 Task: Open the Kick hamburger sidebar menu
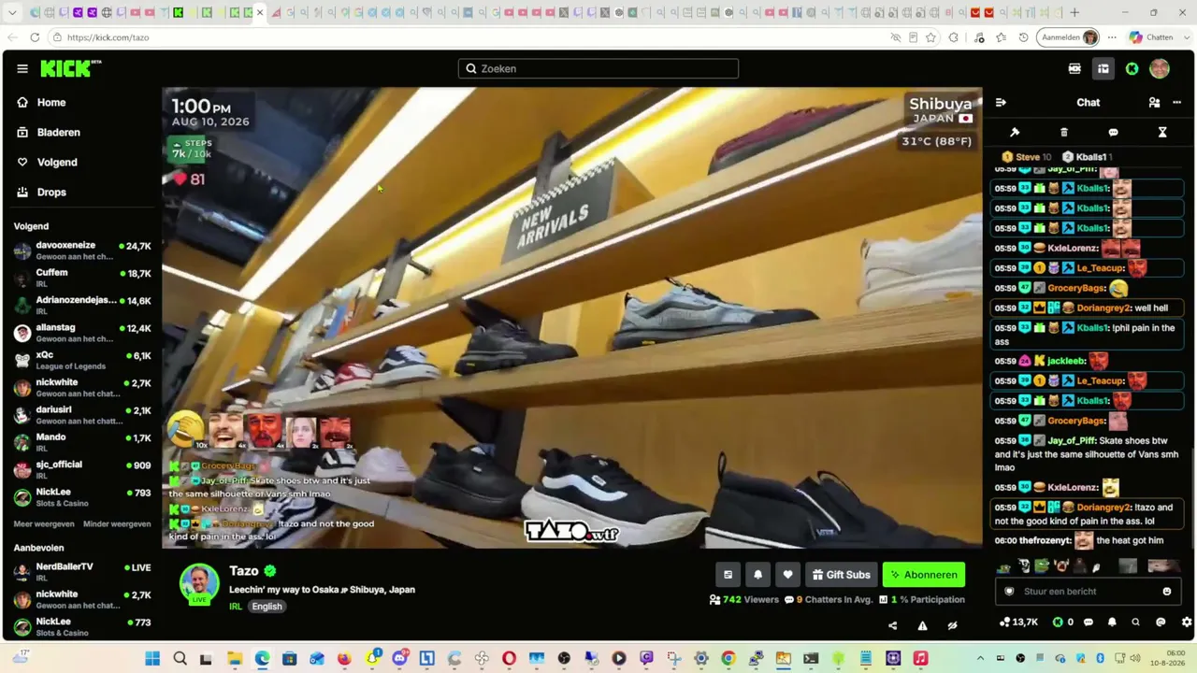[x=22, y=68]
